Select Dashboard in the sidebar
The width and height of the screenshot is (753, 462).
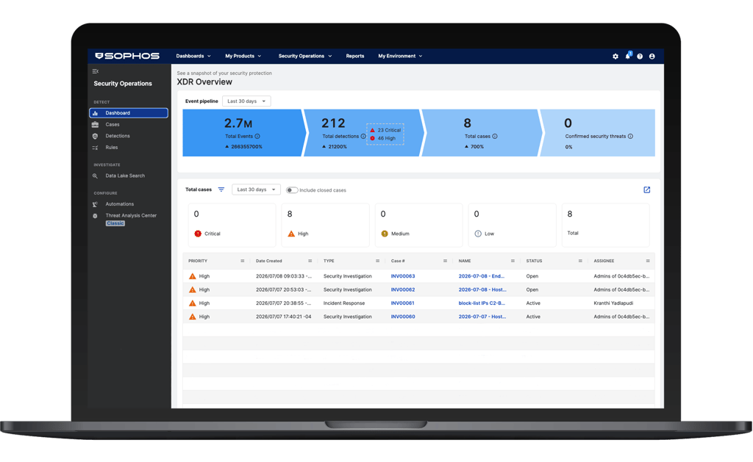(x=129, y=113)
